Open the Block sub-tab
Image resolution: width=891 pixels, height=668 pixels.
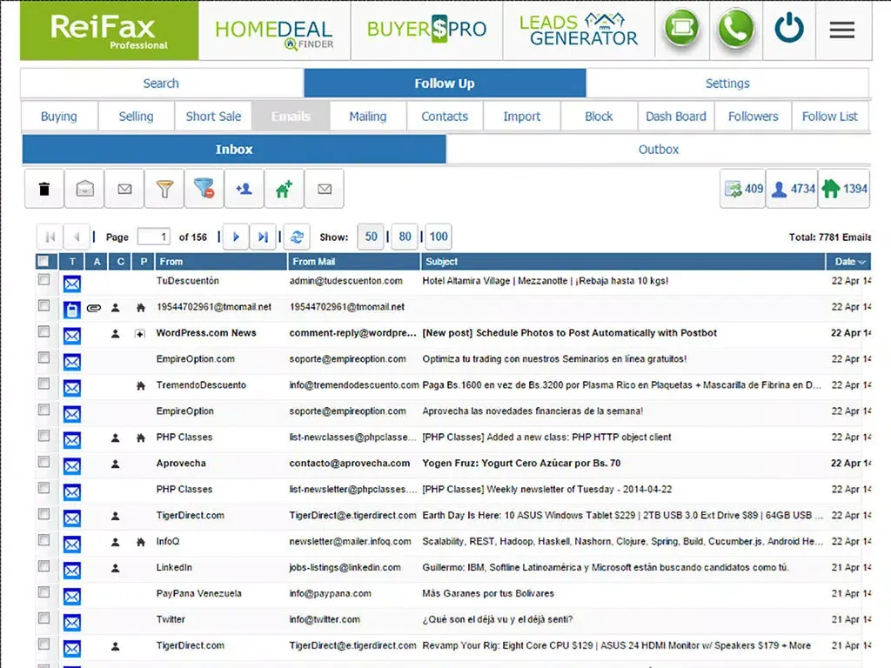[x=599, y=117]
